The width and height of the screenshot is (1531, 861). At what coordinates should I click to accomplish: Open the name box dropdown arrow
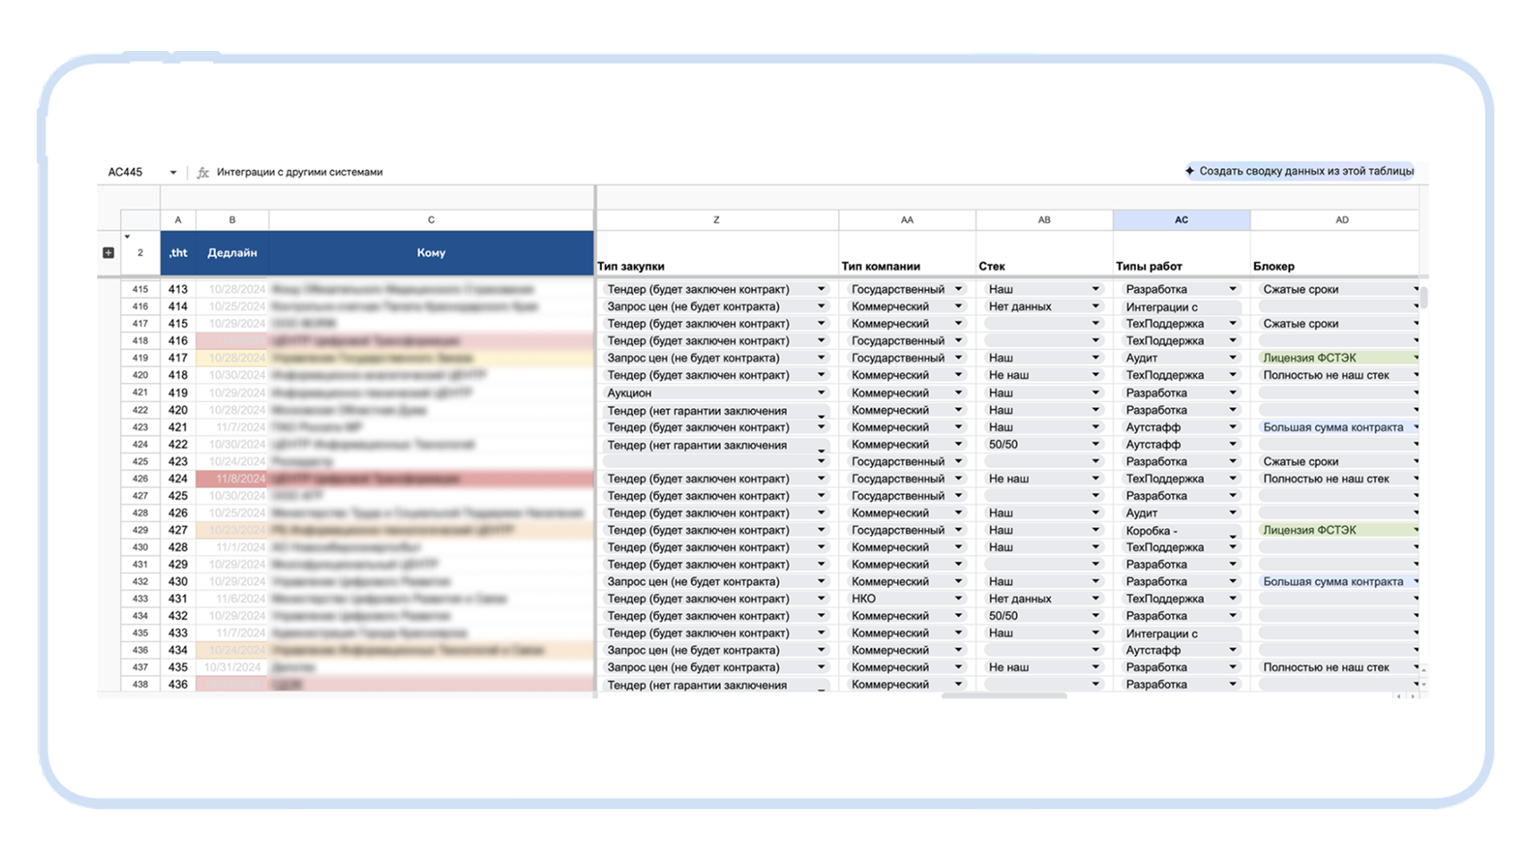(173, 172)
